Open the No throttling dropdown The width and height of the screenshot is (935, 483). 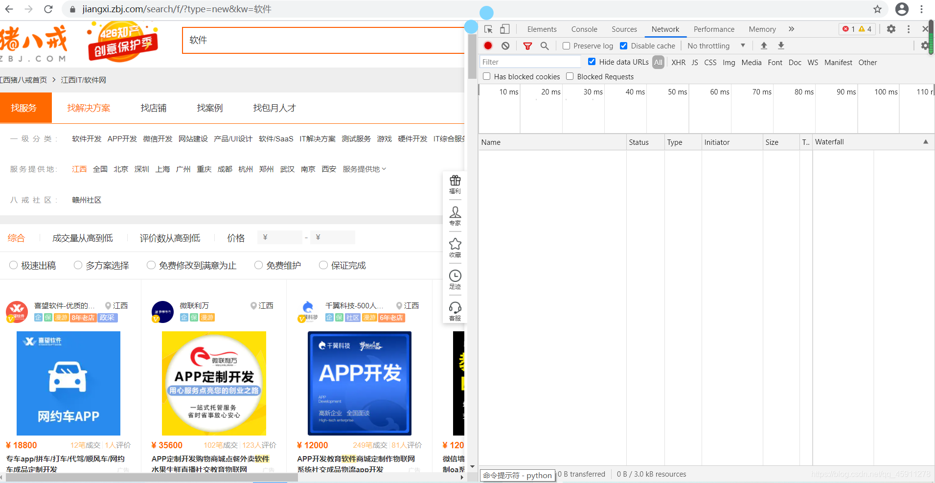pyautogui.click(x=716, y=46)
